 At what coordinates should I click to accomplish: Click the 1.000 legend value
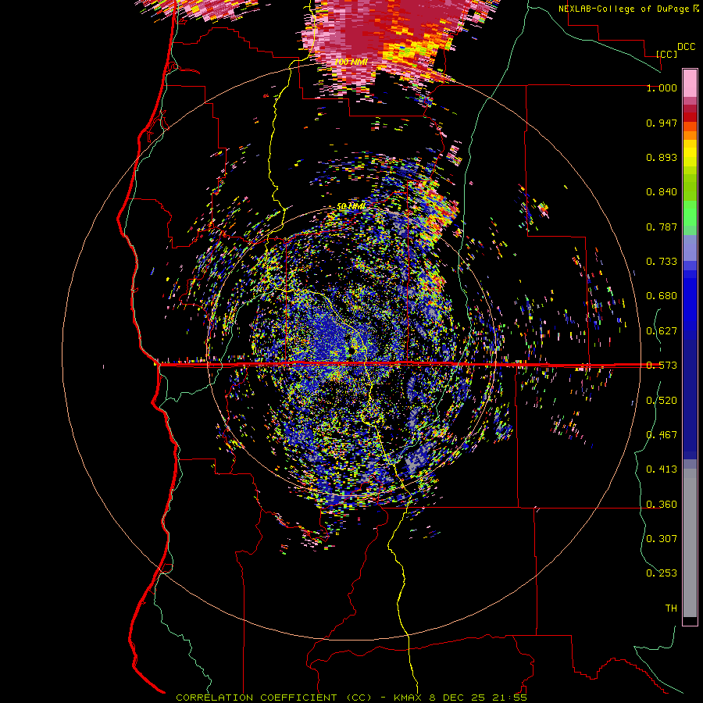point(662,87)
